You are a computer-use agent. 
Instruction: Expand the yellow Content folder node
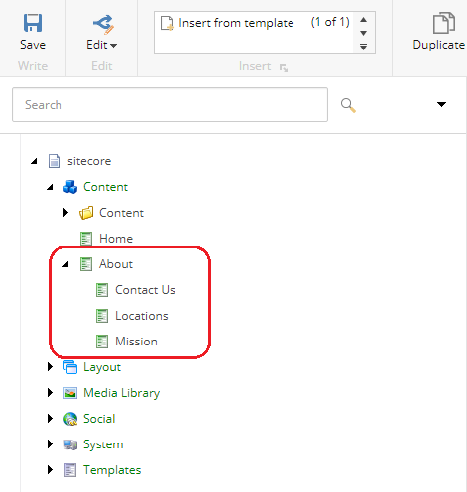pyautogui.click(x=65, y=213)
